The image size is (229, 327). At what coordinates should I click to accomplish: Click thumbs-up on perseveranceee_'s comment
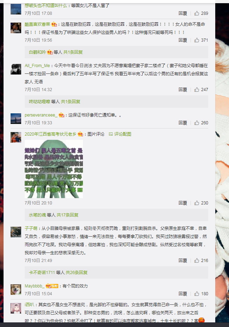197,123
